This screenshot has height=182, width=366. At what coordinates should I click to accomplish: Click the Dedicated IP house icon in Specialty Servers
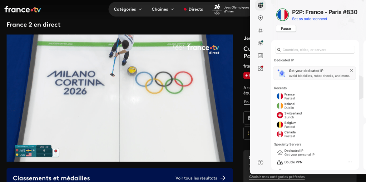click(280, 153)
